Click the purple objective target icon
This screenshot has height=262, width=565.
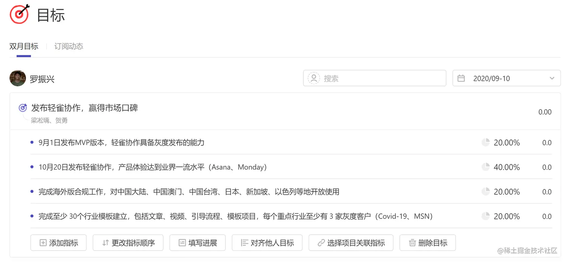23,108
